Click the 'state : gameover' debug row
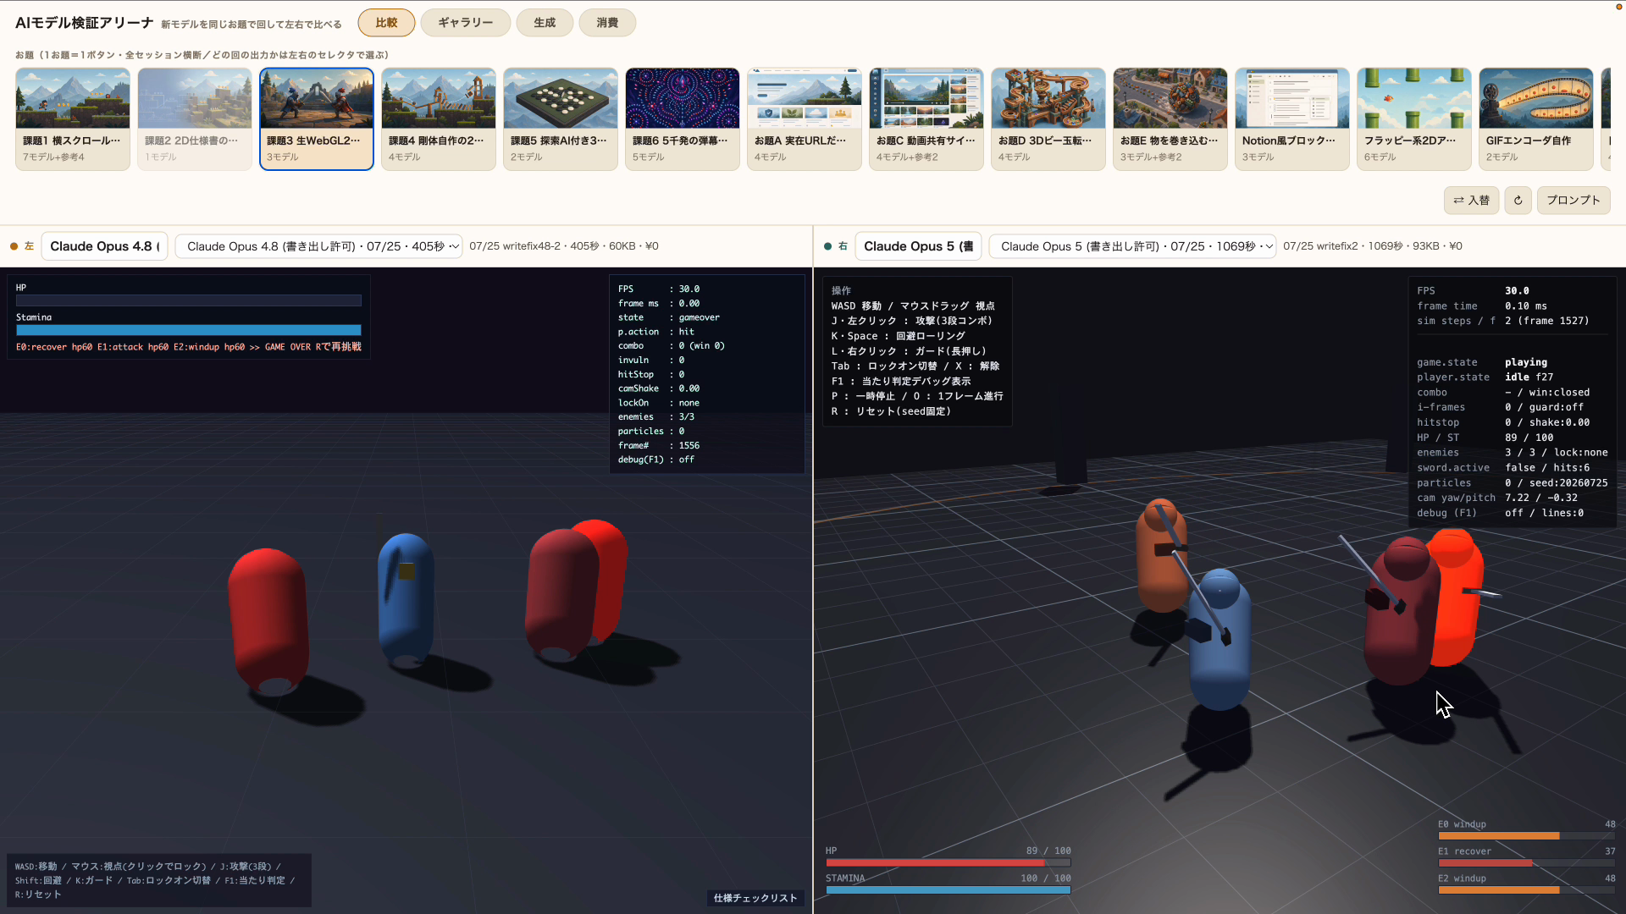The height and width of the screenshot is (914, 1626). tap(669, 317)
